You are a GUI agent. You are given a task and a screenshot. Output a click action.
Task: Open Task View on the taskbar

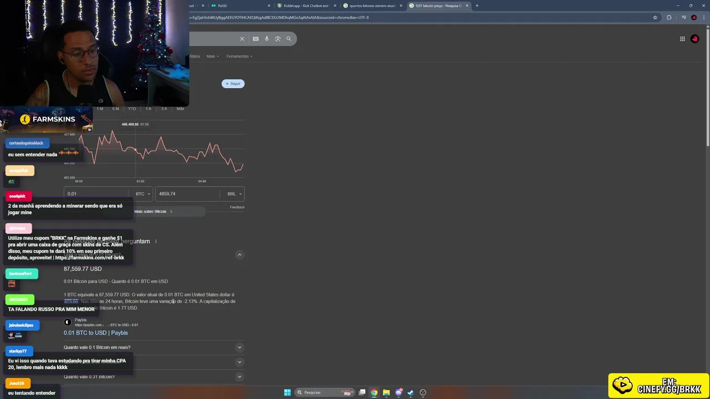[x=362, y=392]
